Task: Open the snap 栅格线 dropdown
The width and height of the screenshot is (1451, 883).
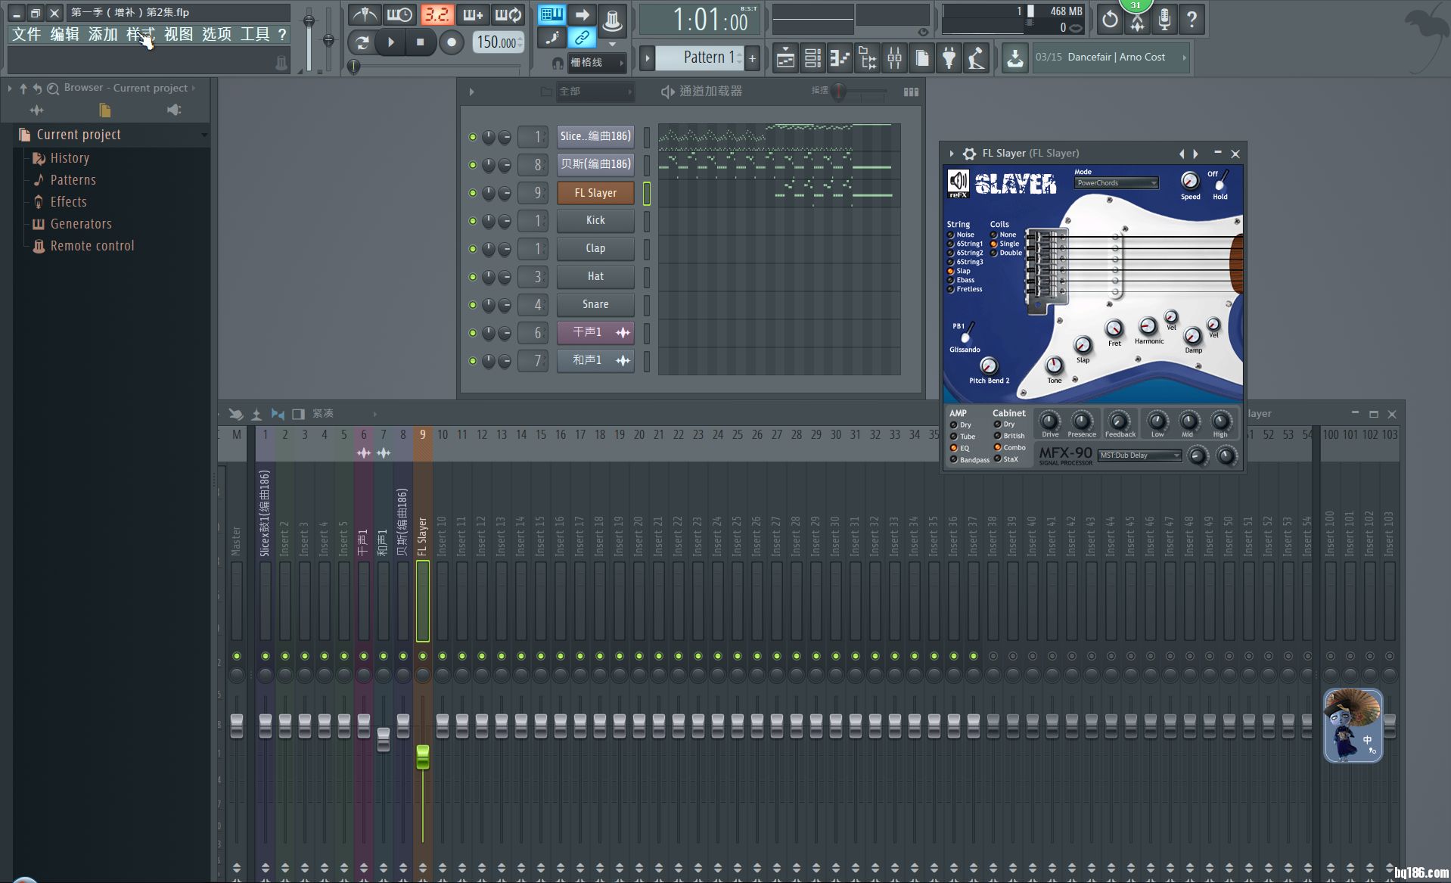Action: point(598,63)
